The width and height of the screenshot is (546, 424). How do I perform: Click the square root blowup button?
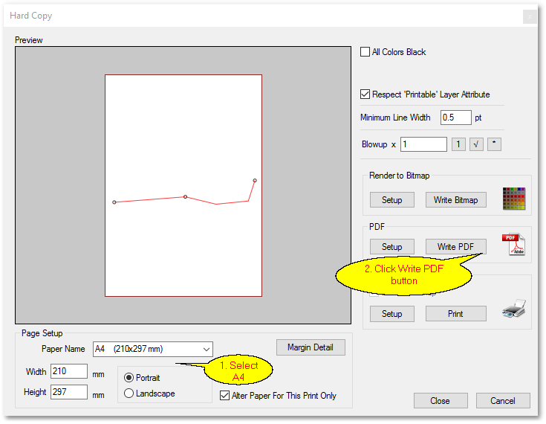[x=476, y=144]
